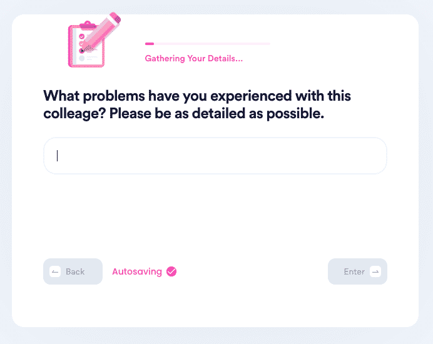Viewport: 433px width, 344px height.
Task: Click the gray circle on clipboard illustration
Action: [82, 58]
